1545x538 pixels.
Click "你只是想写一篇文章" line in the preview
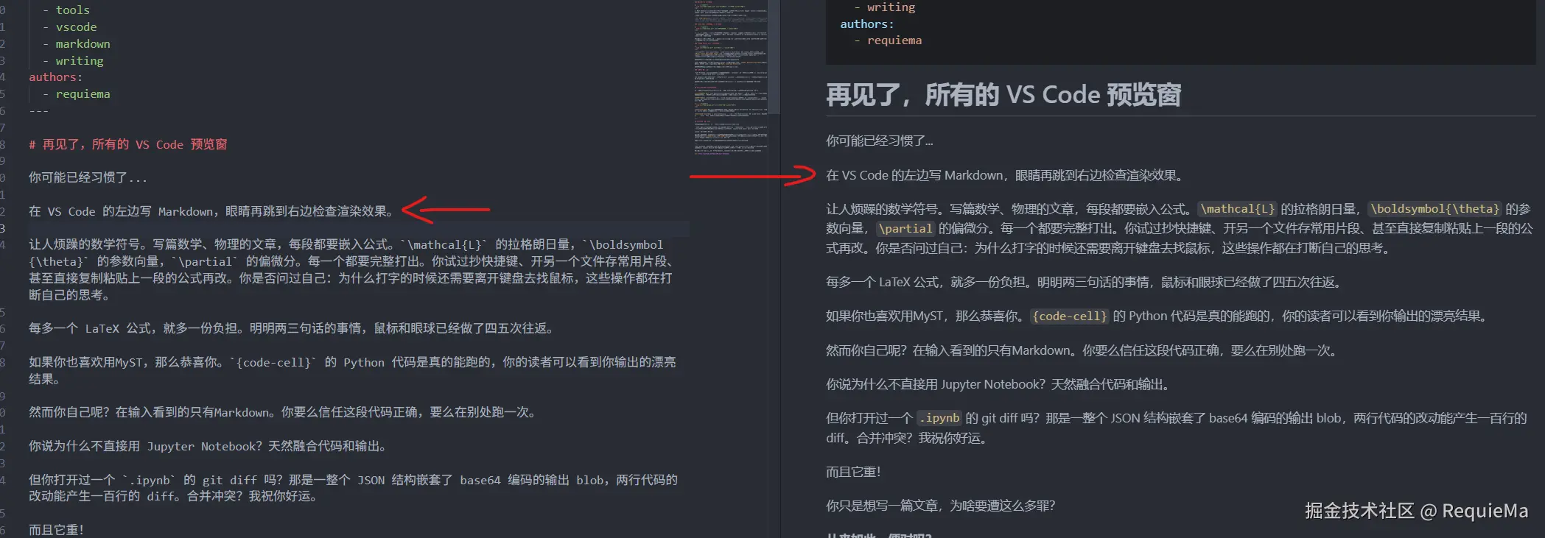click(941, 506)
